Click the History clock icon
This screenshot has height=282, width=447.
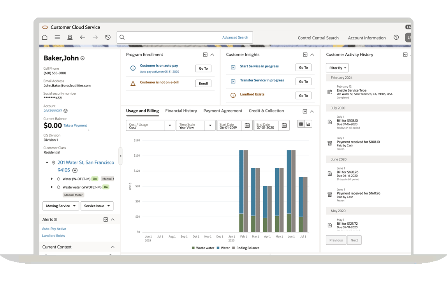pyautogui.click(x=108, y=37)
